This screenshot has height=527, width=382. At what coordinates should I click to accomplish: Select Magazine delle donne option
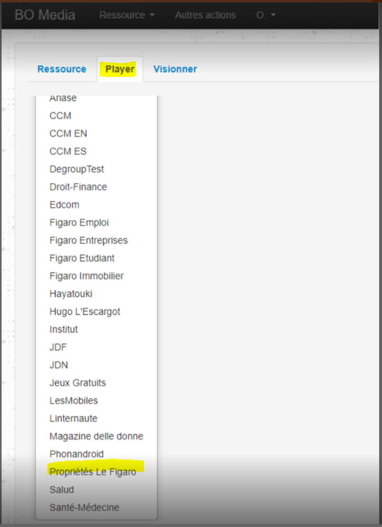click(x=96, y=436)
